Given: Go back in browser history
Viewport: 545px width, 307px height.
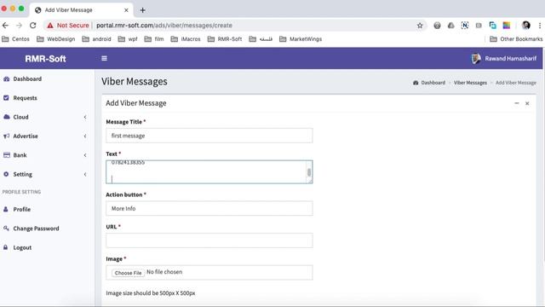Looking at the screenshot, I should point(5,26).
